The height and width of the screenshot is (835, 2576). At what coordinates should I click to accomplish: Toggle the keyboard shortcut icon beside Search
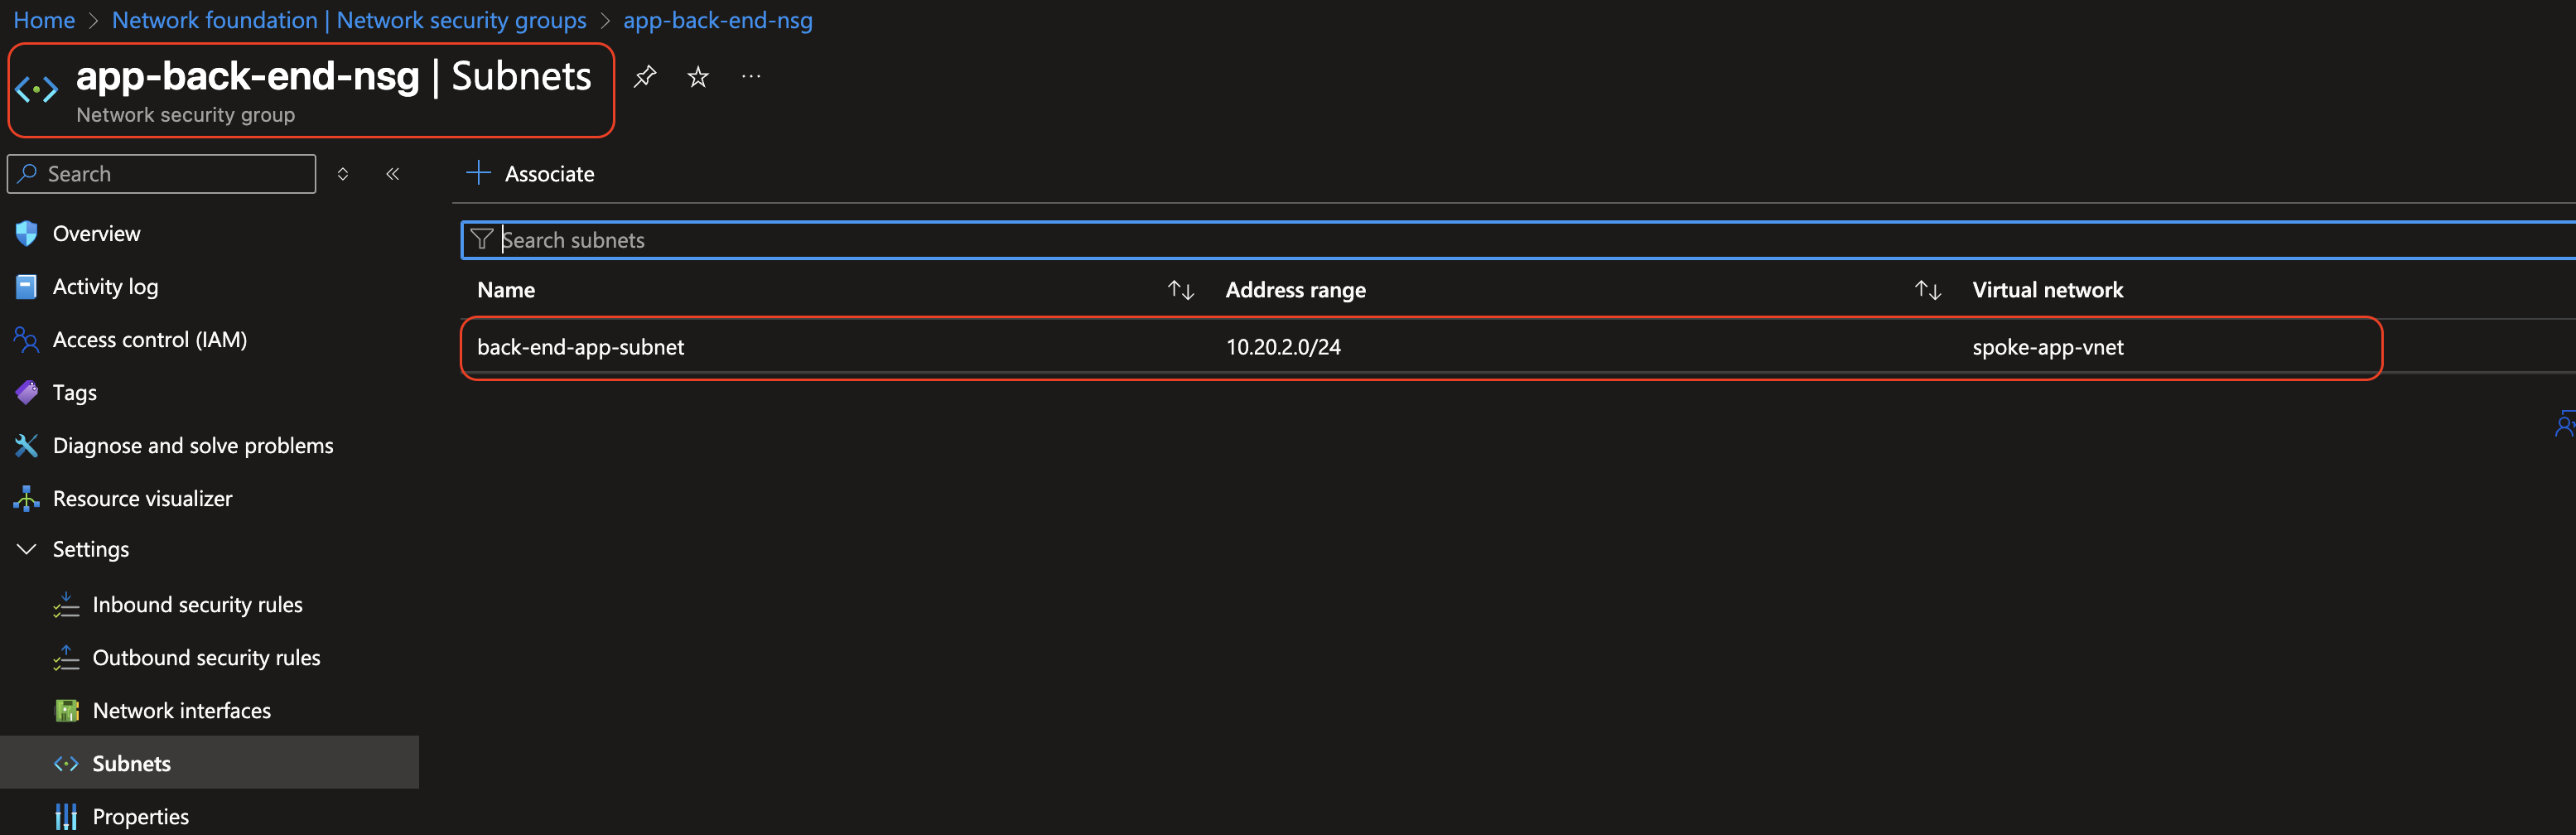342,173
